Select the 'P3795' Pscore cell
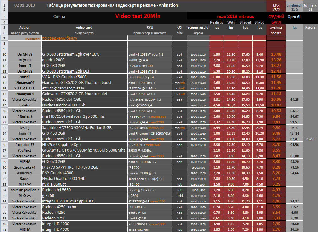Viewport: 318px width, 232px height. pos(310,139)
